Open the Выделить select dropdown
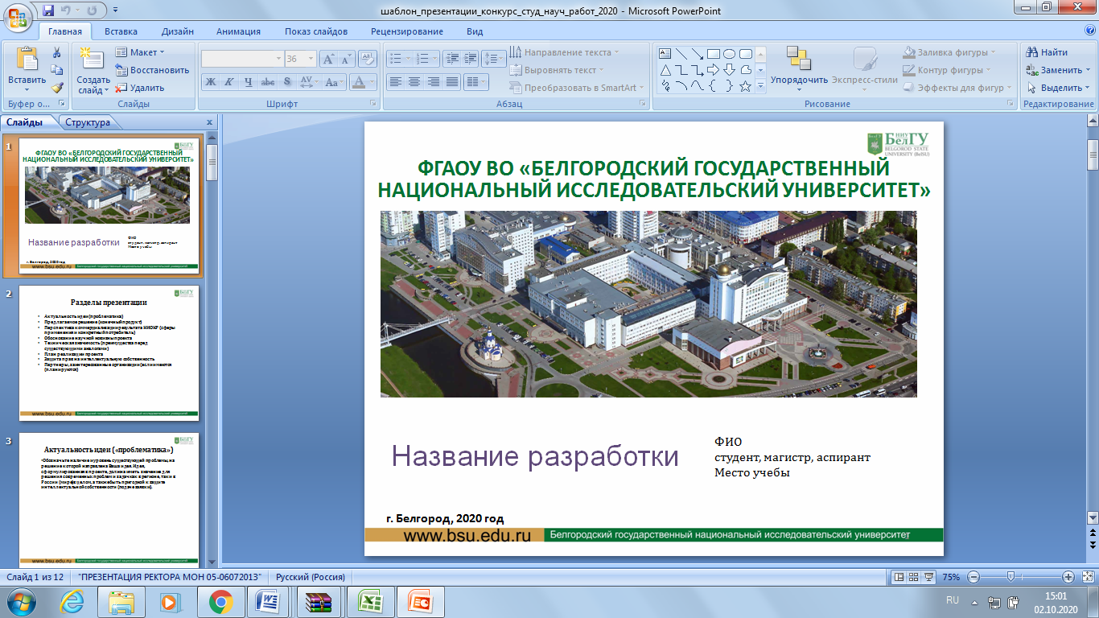Image resolution: width=1099 pixels, height=618 pixels. pos(1059,88)
